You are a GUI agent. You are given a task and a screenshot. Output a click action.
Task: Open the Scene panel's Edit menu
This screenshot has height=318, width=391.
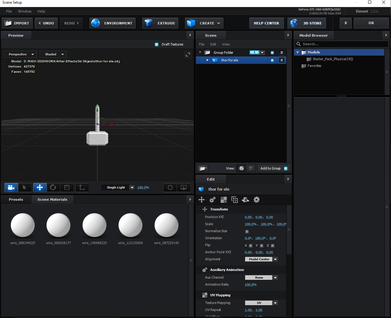point(213,44)
